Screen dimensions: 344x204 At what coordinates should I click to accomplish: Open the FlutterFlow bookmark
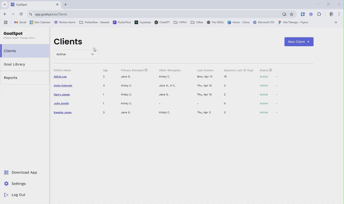coord(122,22)
